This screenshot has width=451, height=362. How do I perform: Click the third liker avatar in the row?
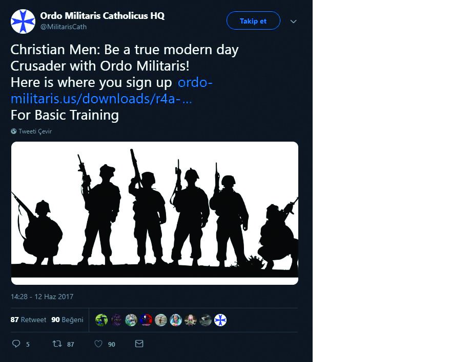pos(131,320)
